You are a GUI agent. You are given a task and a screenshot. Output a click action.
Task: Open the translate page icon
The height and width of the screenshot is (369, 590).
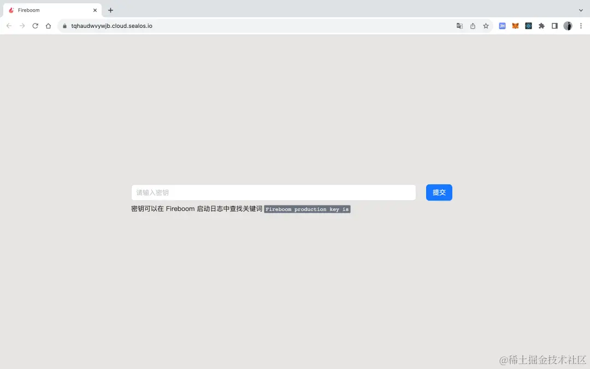pos(459,26)
